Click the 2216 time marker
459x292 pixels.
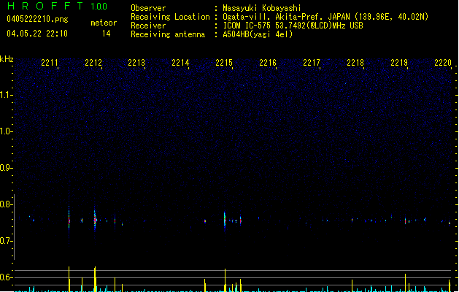(268, 63)
